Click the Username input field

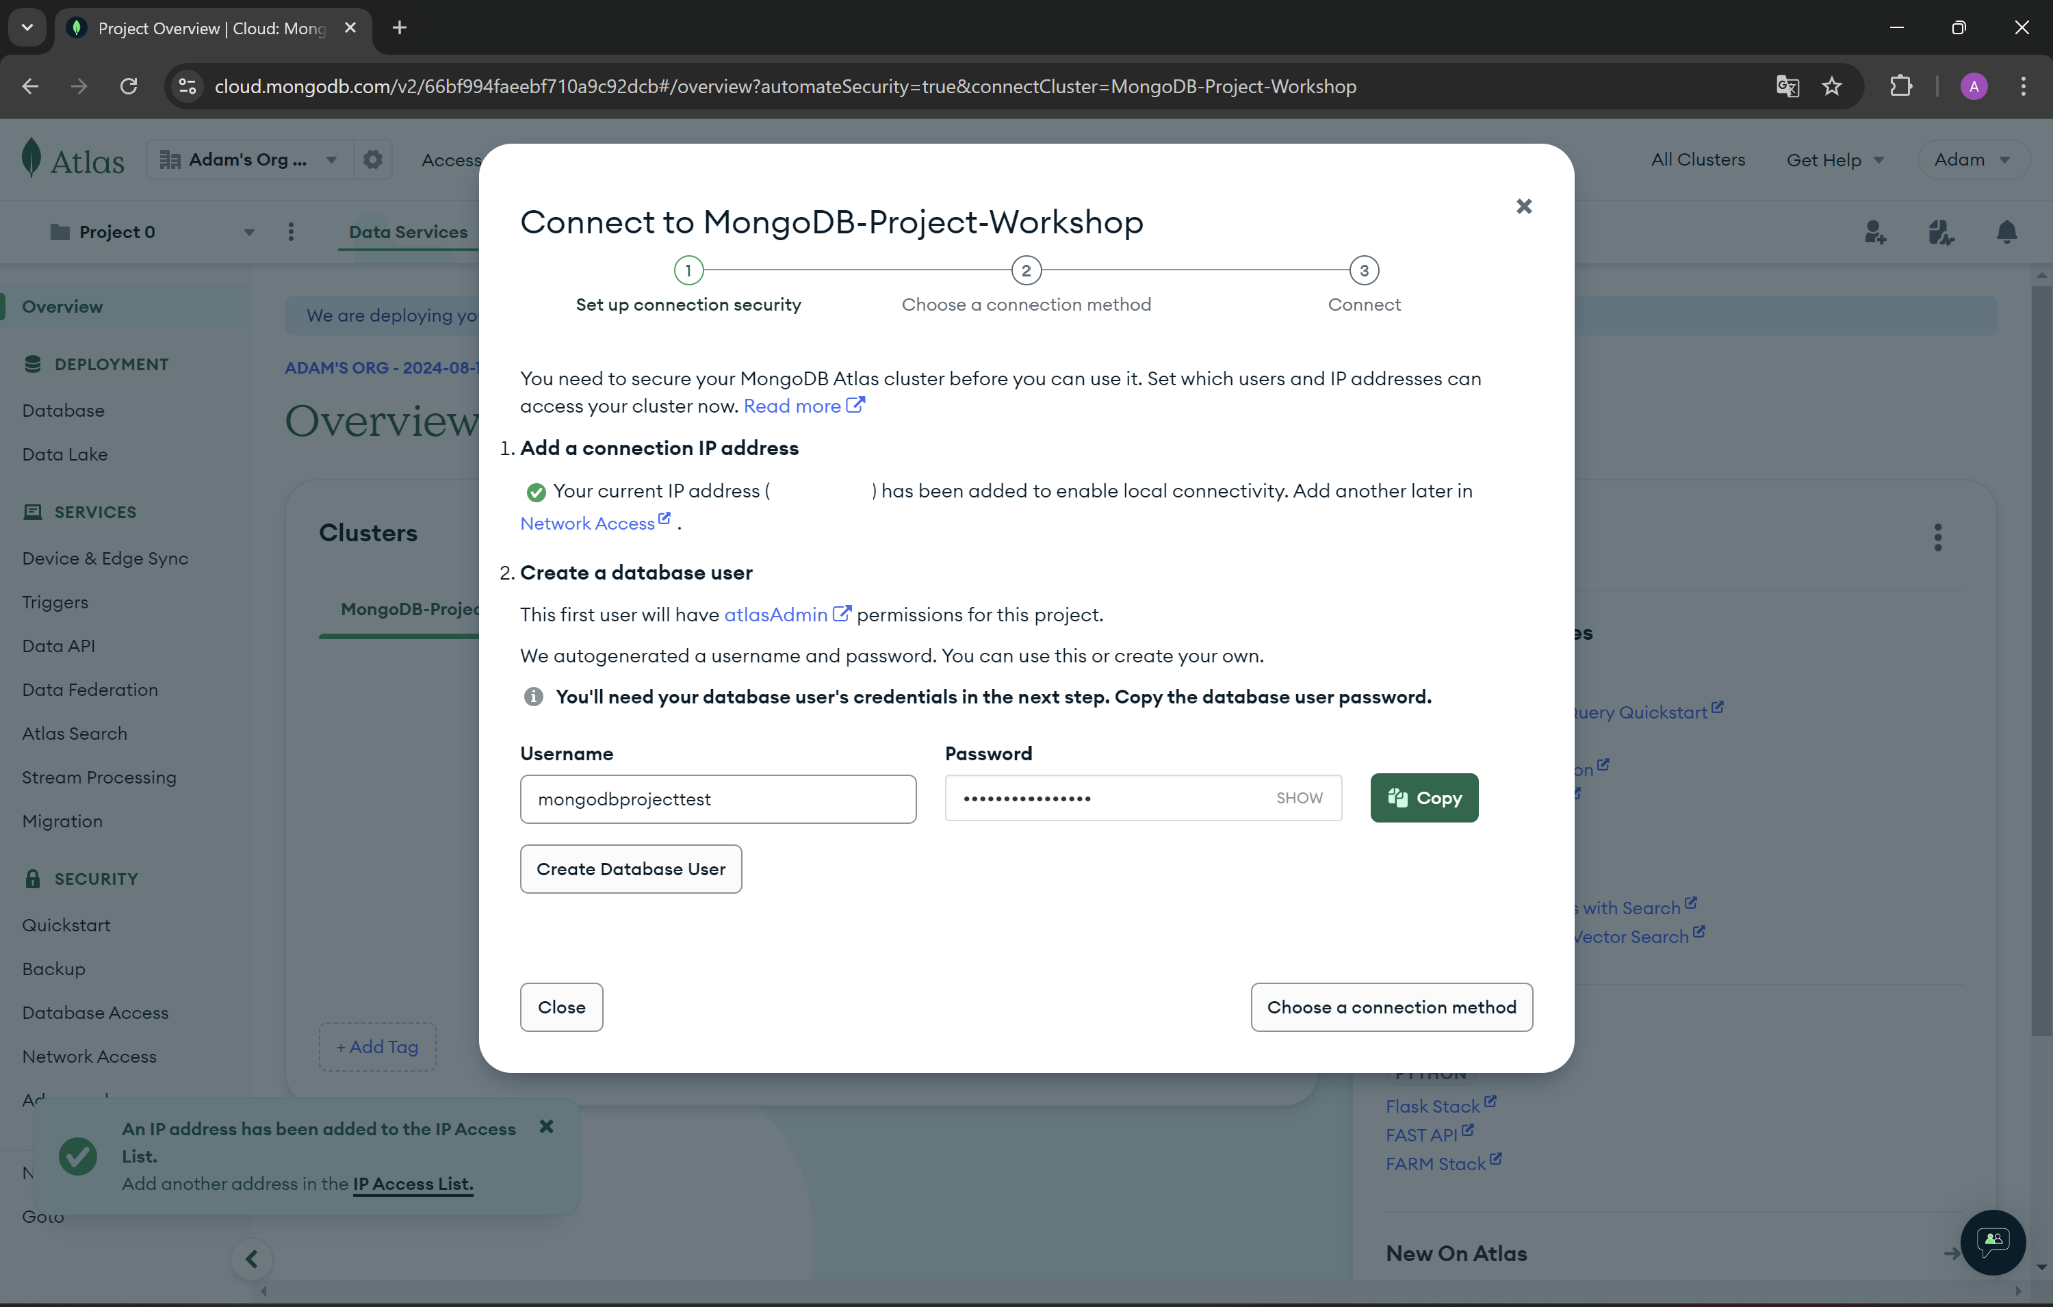pyautogui.click(x=717, y=799)
